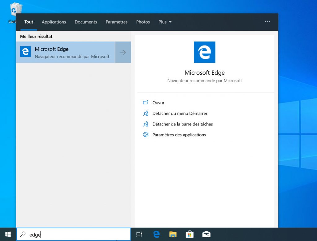Click the Task View taskbar icon
Screen dimensions: 317x241
tap(139, 234)
